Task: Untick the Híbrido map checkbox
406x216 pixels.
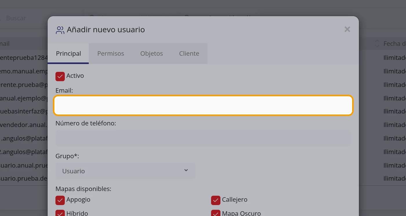Action: 60,213
